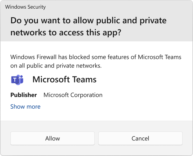This screenshot has width=193, height=156.
Task: Click the word "Windows" in the dialog title
Action: click(15, 7)
